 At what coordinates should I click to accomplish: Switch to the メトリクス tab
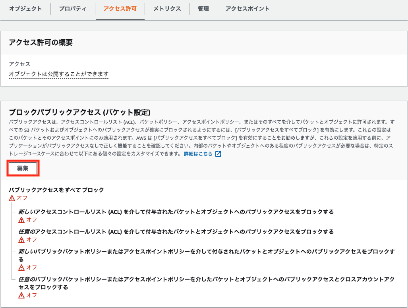166,9
